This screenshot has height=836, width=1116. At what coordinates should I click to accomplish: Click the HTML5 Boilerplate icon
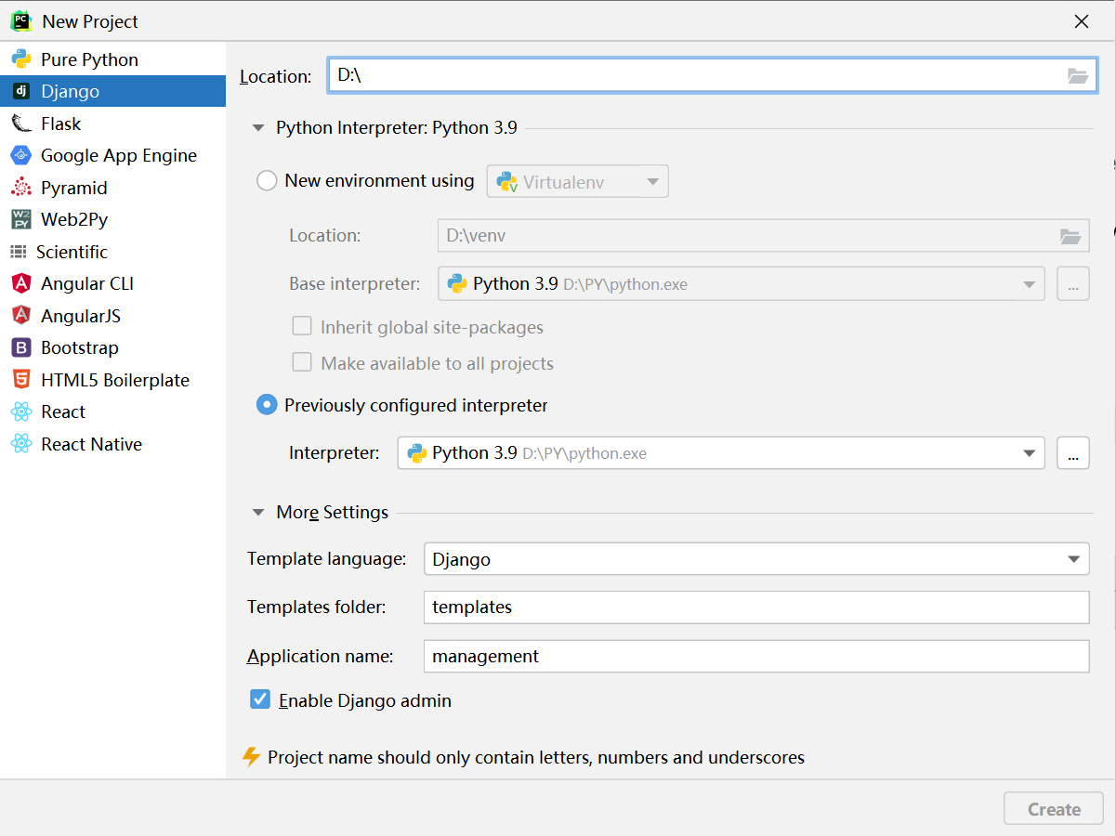[21, 380]
